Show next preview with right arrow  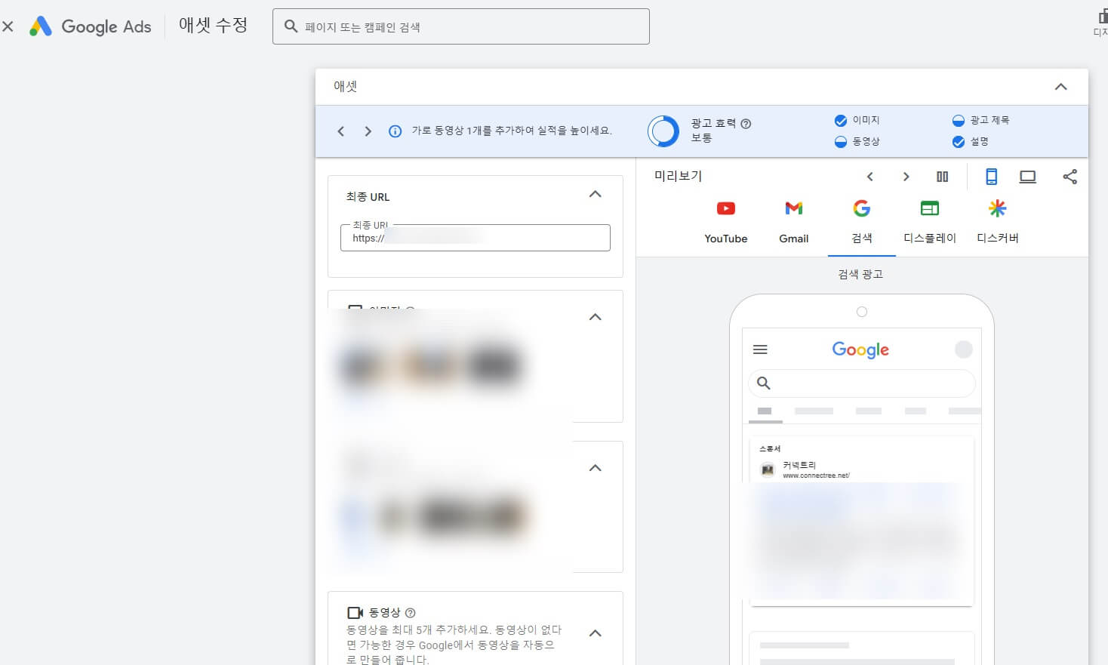(x=906, y=177)
